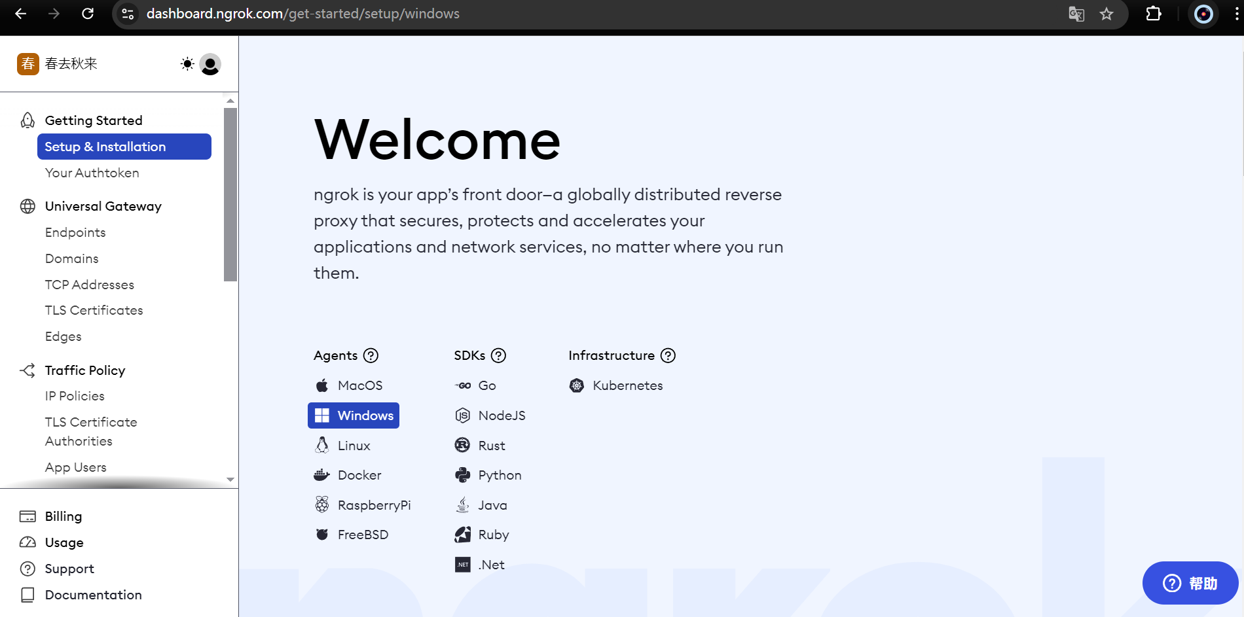1244x617 pixels.
Task: Select Rust SDK
Action: coord(480,446)
